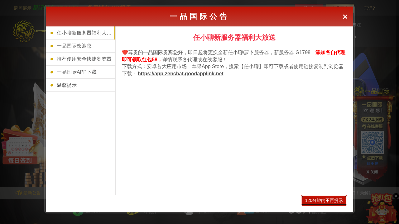The height and width of the screenshot is (224, 399).
Task: Open the 温馨提示 announcement
Action: [80, 85]
